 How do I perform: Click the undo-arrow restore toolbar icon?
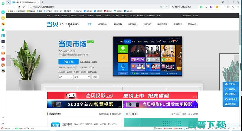click(x=233, y=7)
